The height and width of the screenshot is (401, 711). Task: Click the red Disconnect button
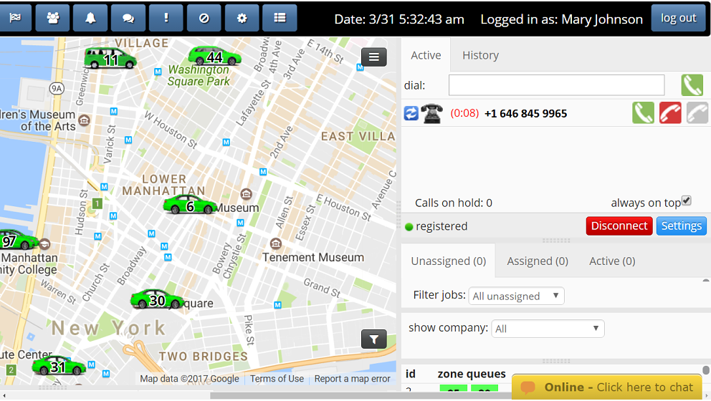(619, 226)
